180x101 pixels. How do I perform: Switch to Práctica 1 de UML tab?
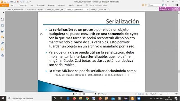pyautogui.click(x=35, y=10)
